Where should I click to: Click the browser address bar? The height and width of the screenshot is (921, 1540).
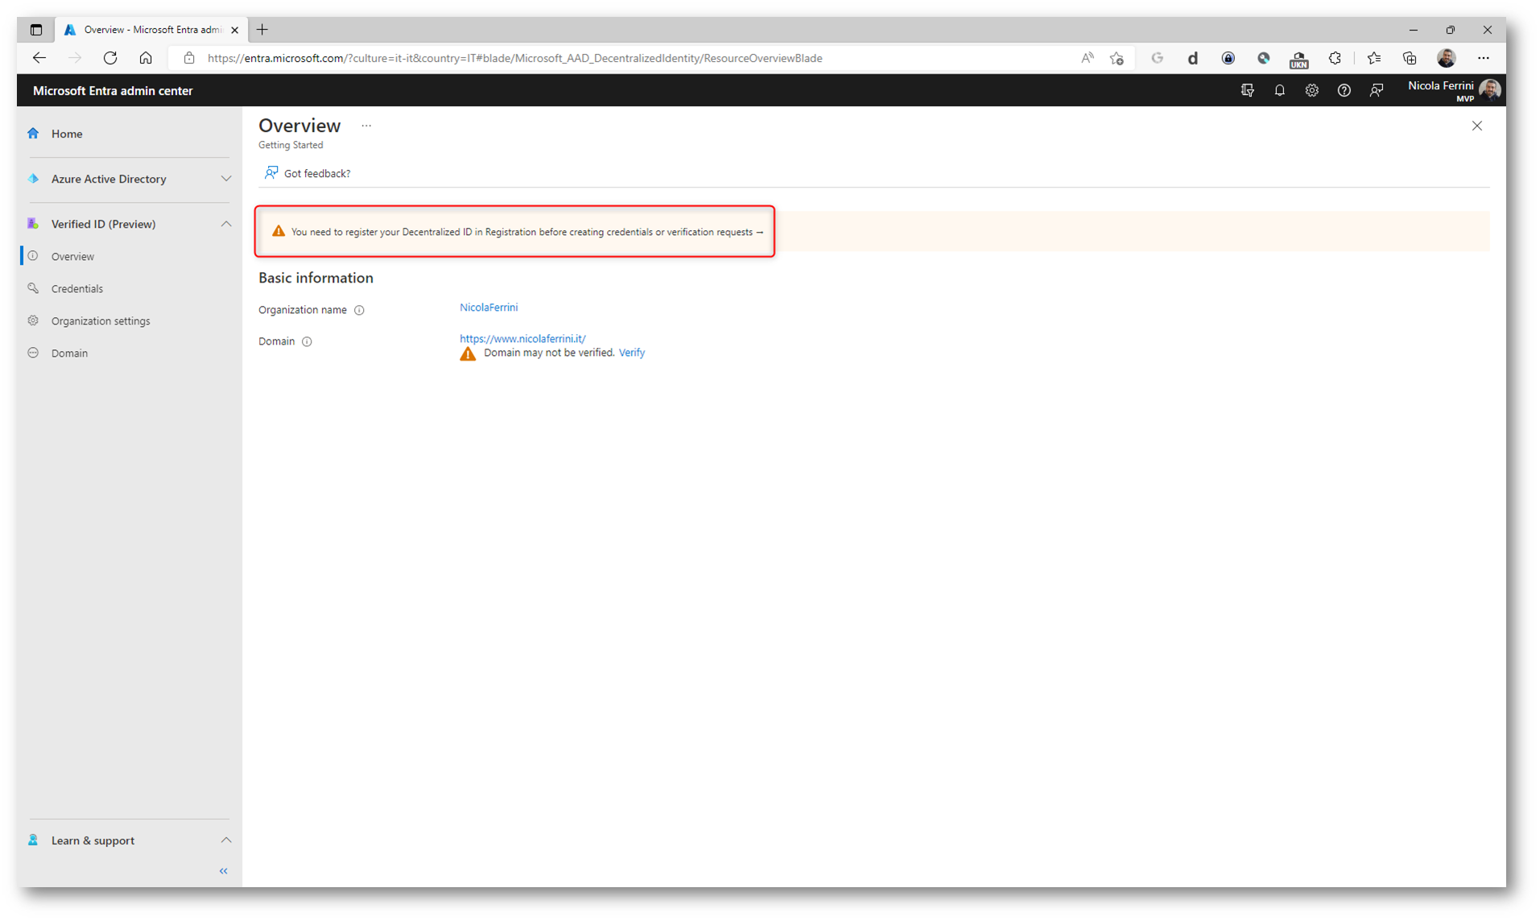click(515, 58)
